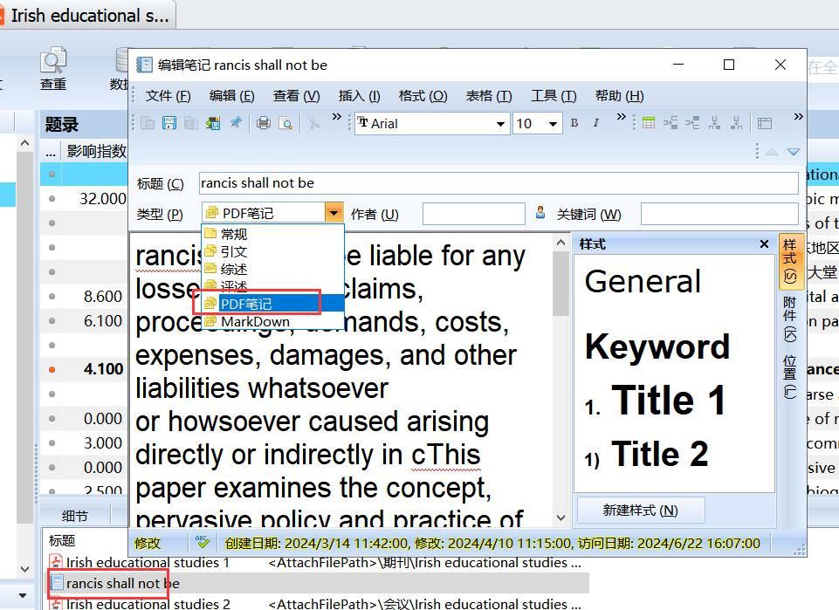Screen dimensions: 839x610
Task: Open the Arial font dropdown
Action: [x=500, y=124]
